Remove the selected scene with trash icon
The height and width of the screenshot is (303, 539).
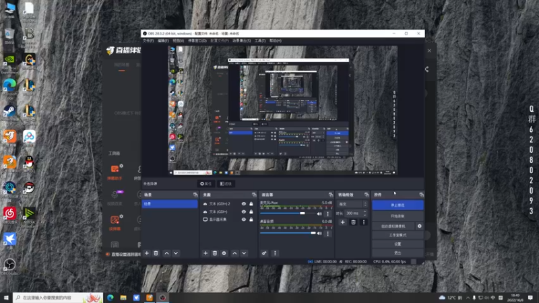coord(156,253)
